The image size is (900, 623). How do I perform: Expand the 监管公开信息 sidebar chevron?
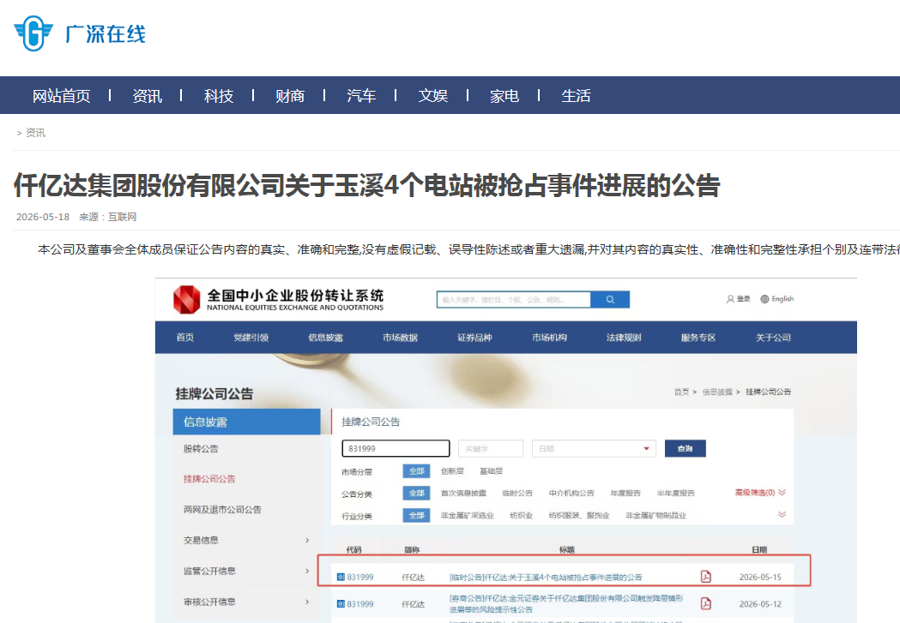307,571
